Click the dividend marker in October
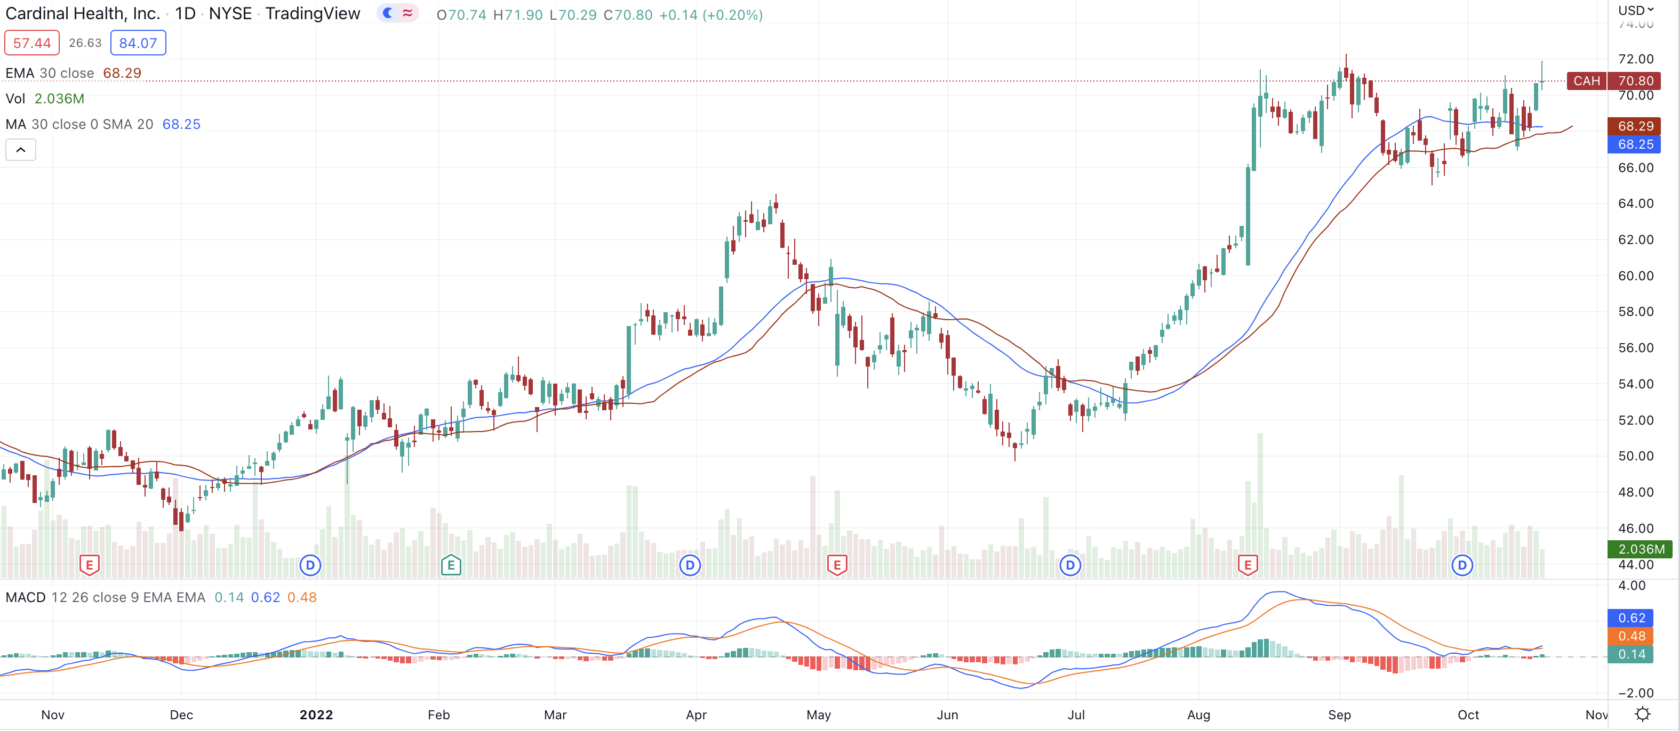 tap(1462, 565)
